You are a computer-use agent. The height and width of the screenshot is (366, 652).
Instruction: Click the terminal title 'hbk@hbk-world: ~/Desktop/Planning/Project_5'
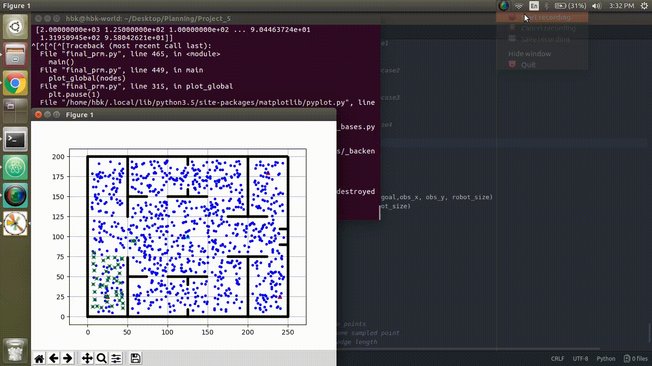[x=148, y=19]
